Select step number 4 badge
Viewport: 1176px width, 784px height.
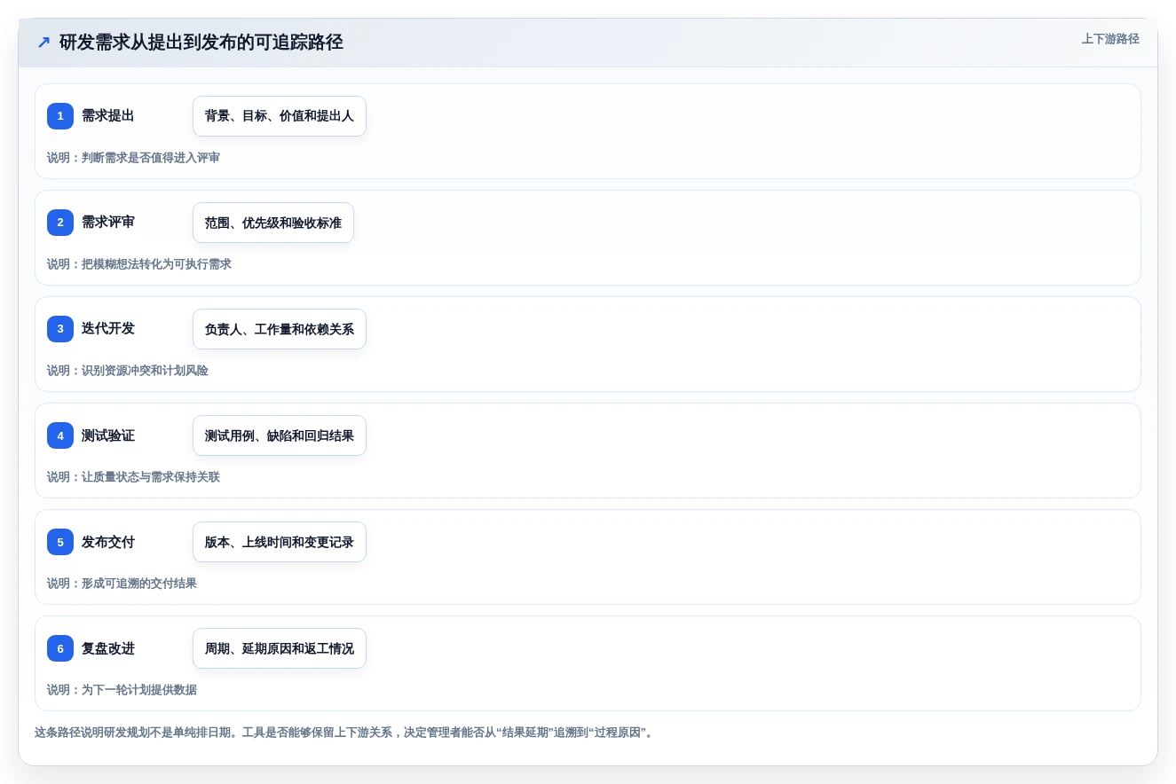coord(60,435)
